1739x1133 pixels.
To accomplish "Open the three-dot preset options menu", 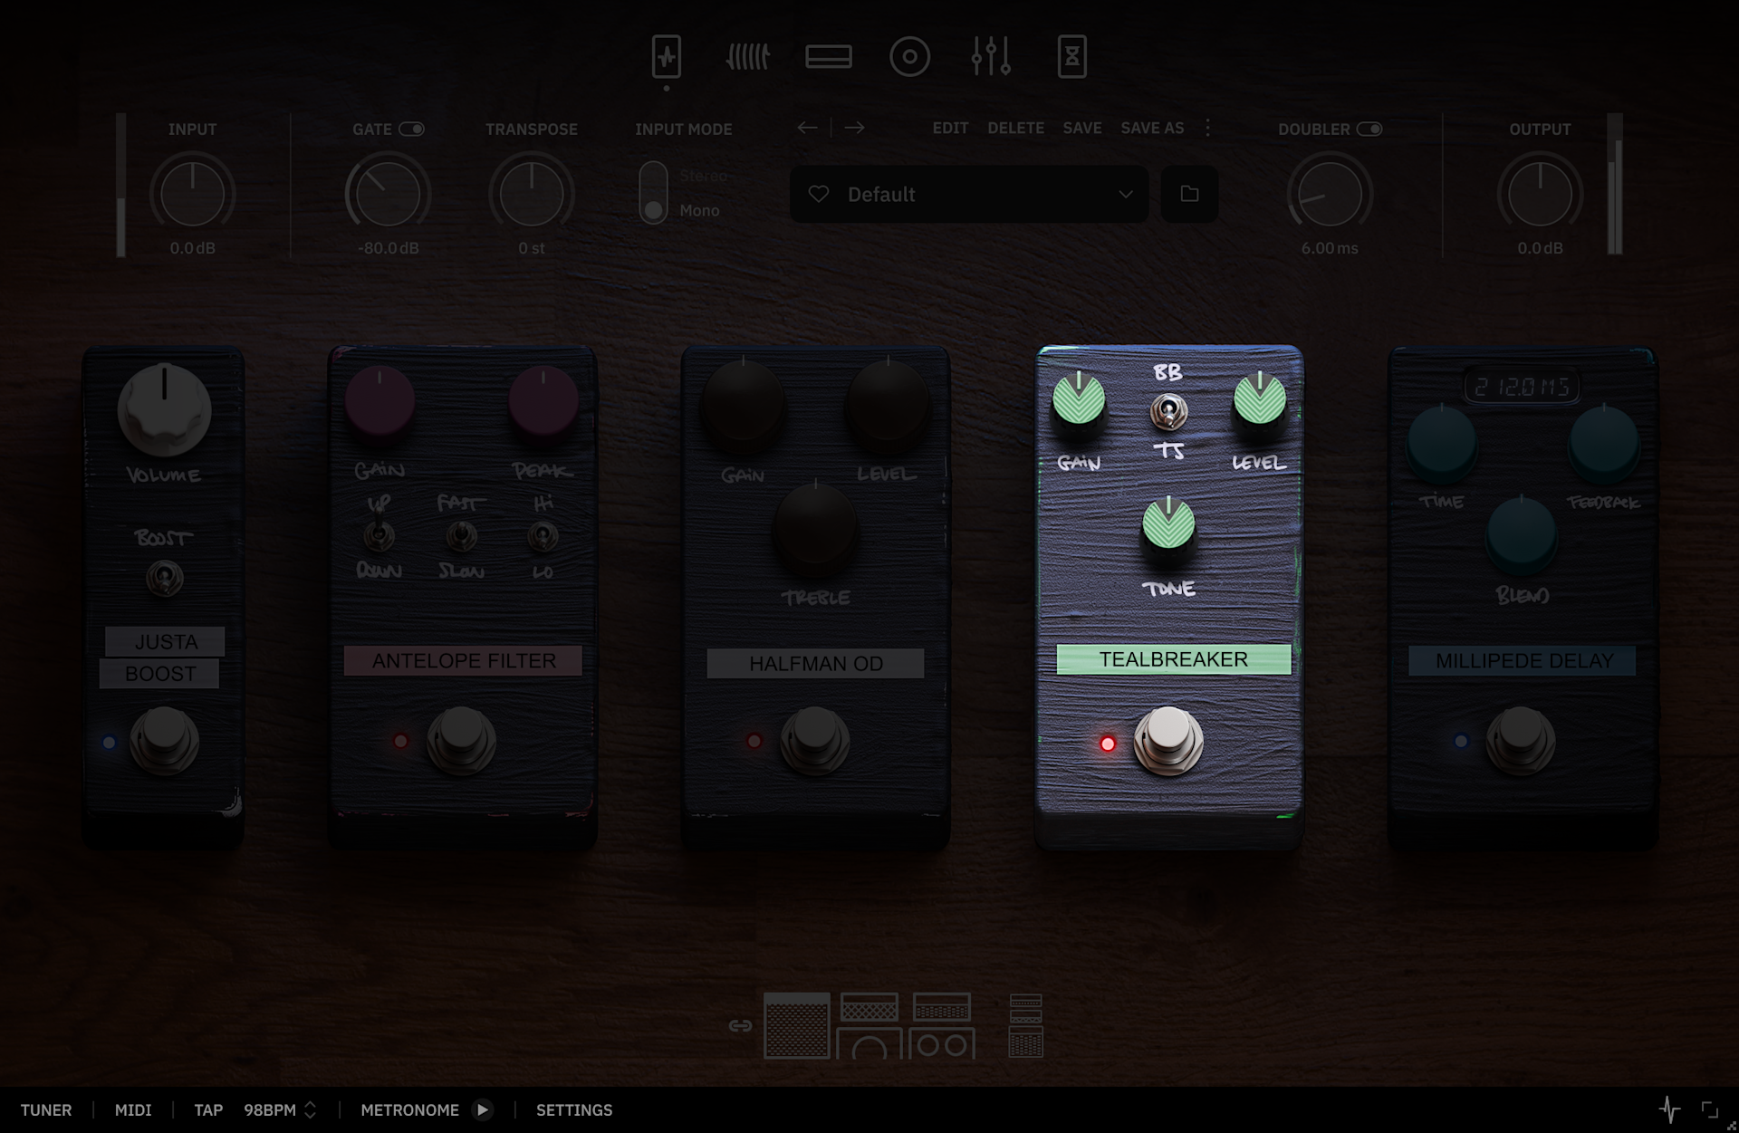I will pos(1207,128).
